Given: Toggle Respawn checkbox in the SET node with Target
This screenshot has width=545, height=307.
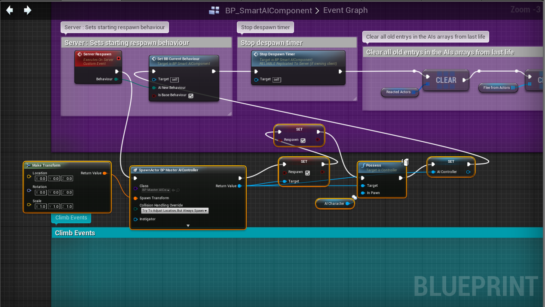Looking at the screenshot, I should 307,173.
